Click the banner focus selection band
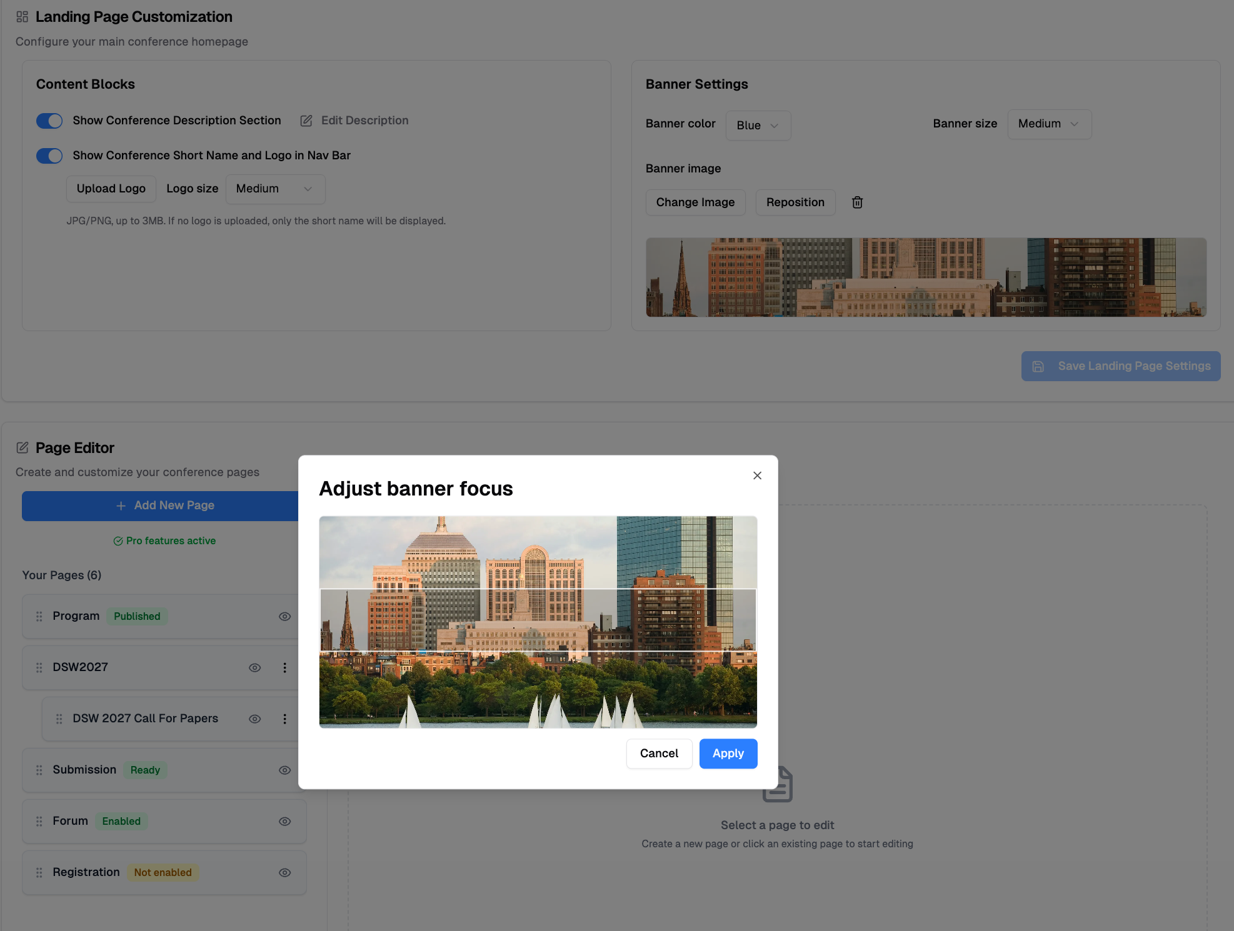1234x931 pixels. tap(538, 620)
